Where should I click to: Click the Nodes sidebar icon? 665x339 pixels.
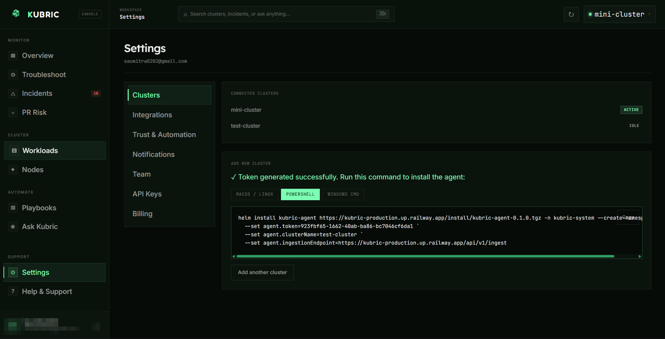(13, 170)
